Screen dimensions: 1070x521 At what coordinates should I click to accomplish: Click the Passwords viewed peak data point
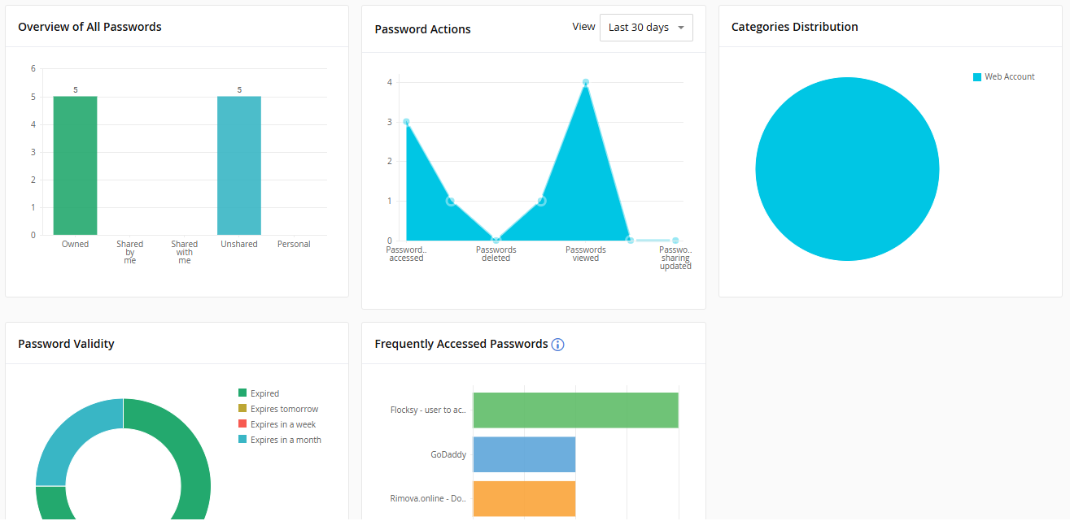pyautogui.click(x=586, y=82)
